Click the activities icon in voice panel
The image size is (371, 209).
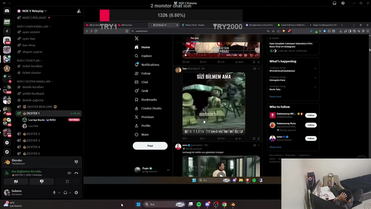point(67,181)
